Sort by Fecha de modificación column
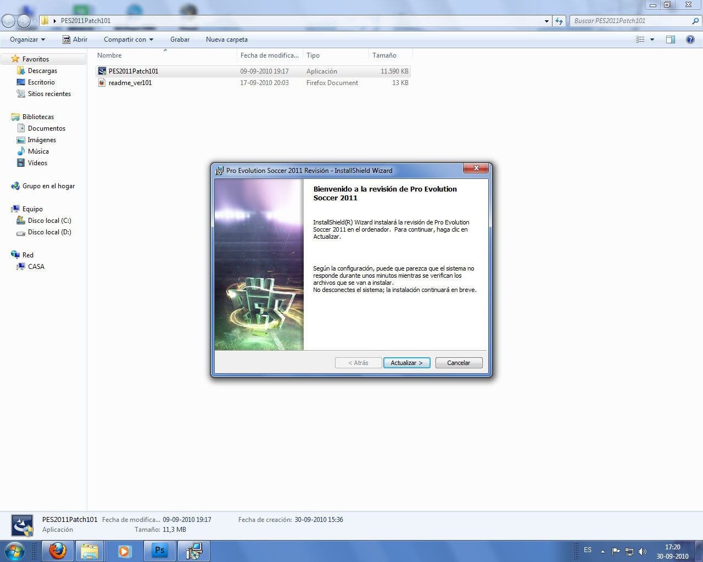The height and width of the screenshot is (562, 703). pyautogui.click(x=270, y=55)
